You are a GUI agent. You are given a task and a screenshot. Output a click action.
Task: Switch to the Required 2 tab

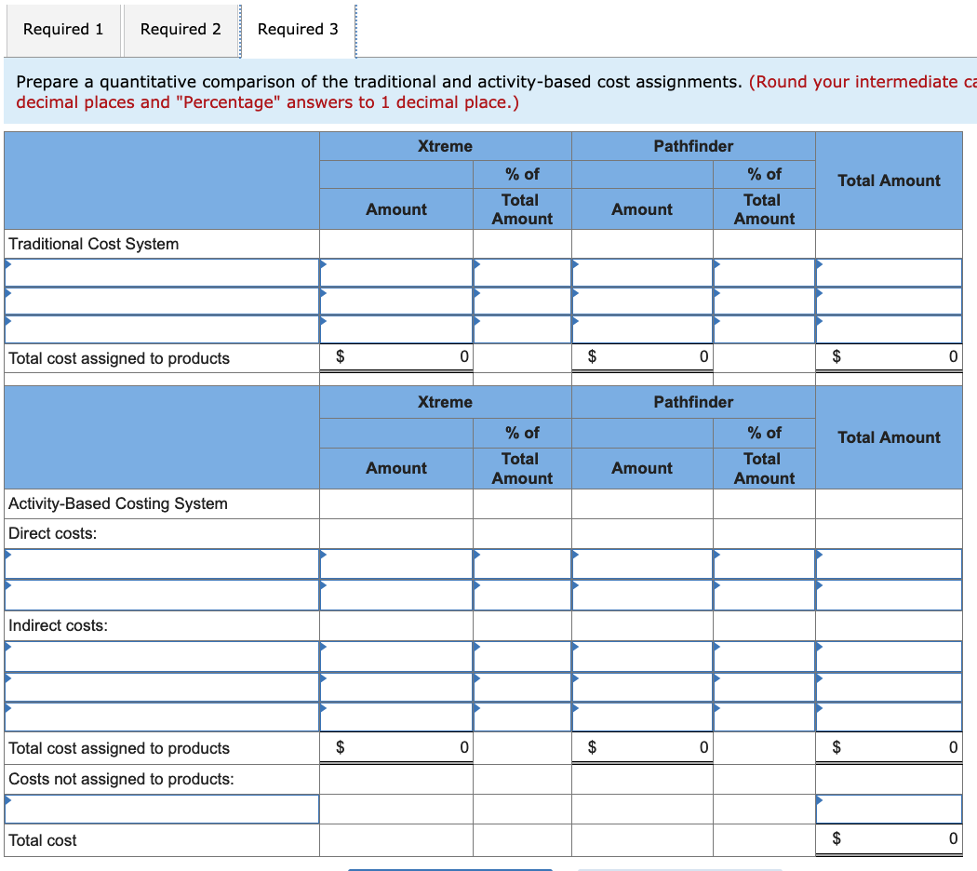(180, 30)
